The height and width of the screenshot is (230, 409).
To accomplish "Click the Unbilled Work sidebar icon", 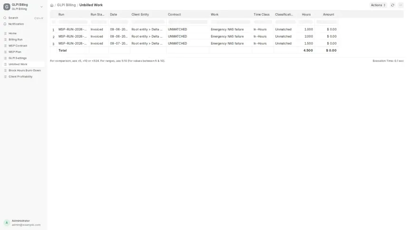I will [5, 64].
